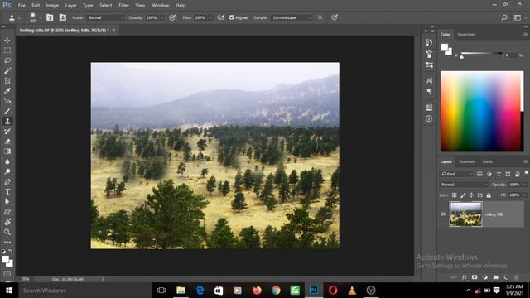
Task: Select the Path Selection tool
Action: (x=7, y=202)
